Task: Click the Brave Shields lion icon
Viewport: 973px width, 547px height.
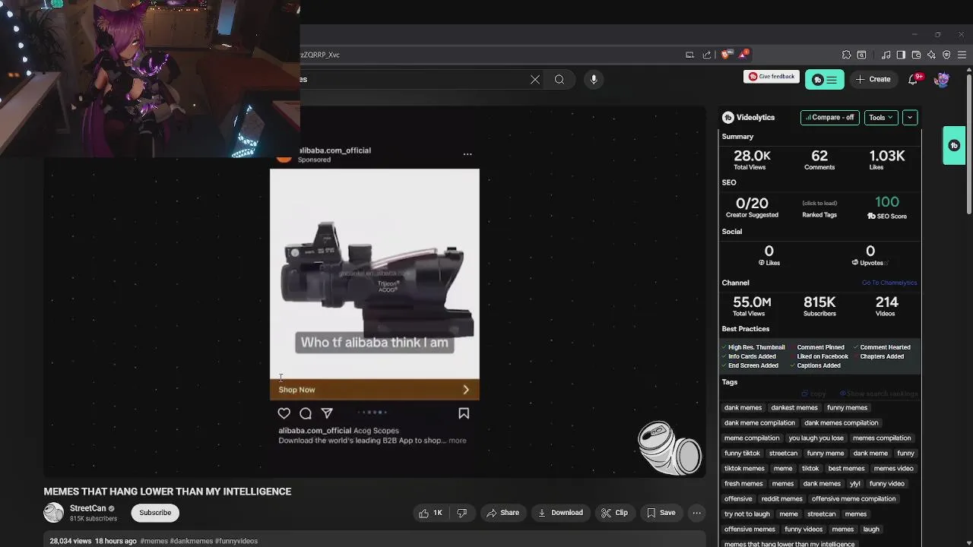Action: tap(726, 55)
